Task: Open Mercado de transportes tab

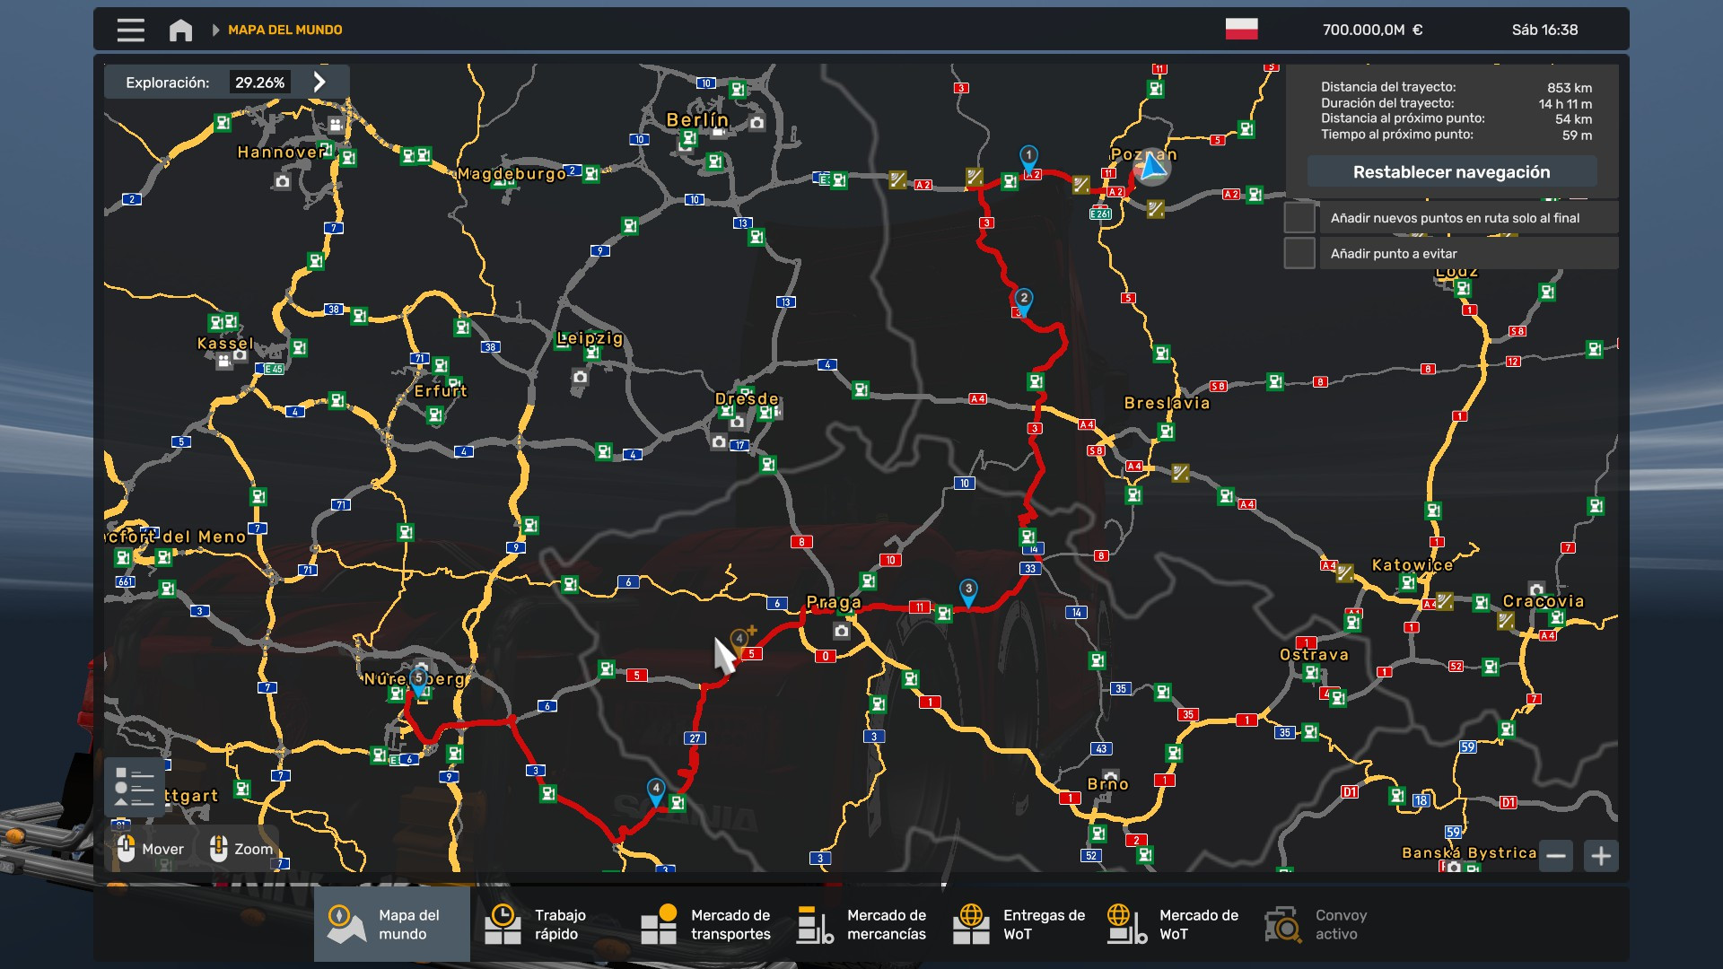Action: [705, 924]
